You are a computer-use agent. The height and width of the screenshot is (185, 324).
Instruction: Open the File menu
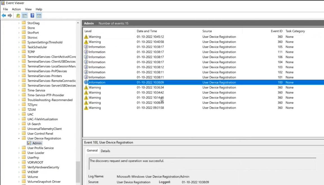click(x=5, y=9)
